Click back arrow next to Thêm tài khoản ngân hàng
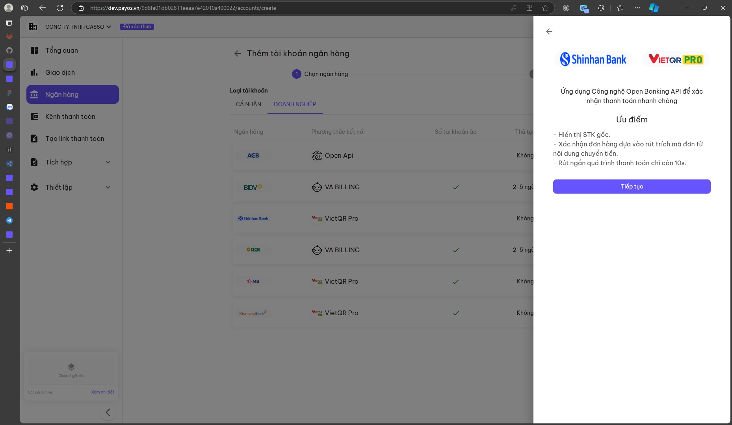 point(238,54)
